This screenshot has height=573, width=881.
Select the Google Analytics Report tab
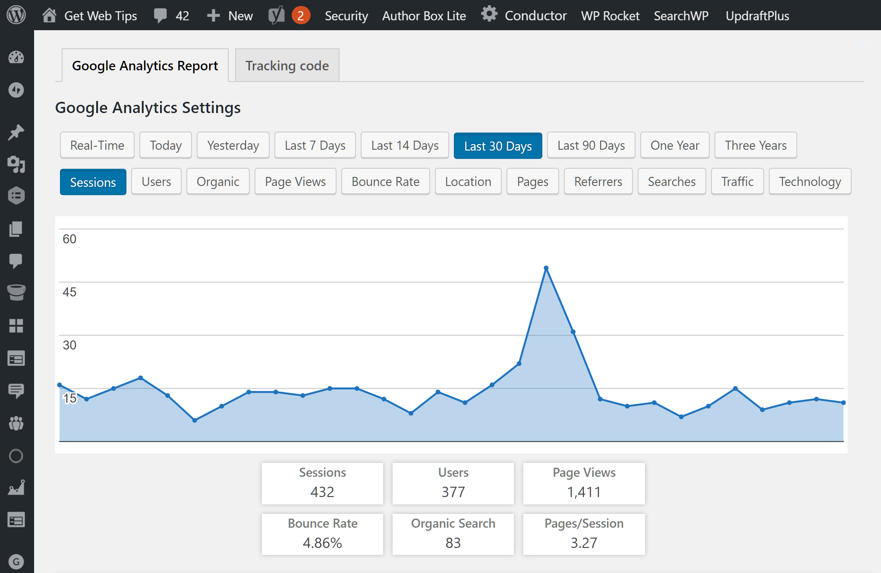(x=145, y=66)
